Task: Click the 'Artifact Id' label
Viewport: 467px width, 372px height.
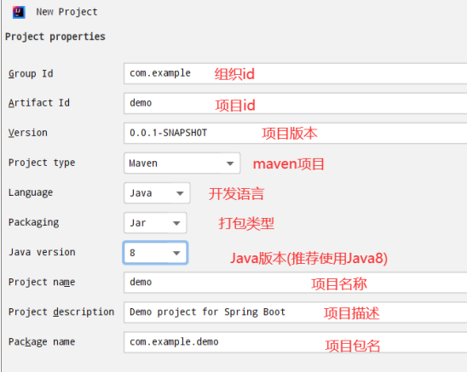Action: pos(39,103)
